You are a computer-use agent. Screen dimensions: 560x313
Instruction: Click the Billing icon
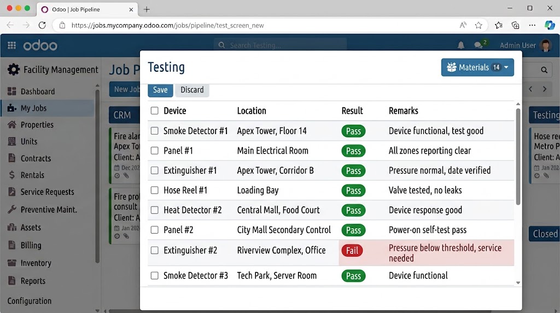(12, 245)
